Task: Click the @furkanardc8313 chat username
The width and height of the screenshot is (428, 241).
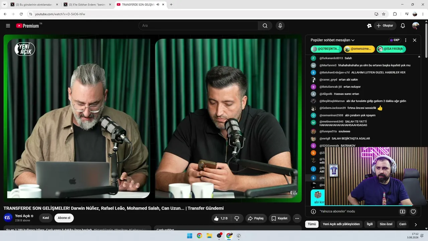Action: [331, 58]
